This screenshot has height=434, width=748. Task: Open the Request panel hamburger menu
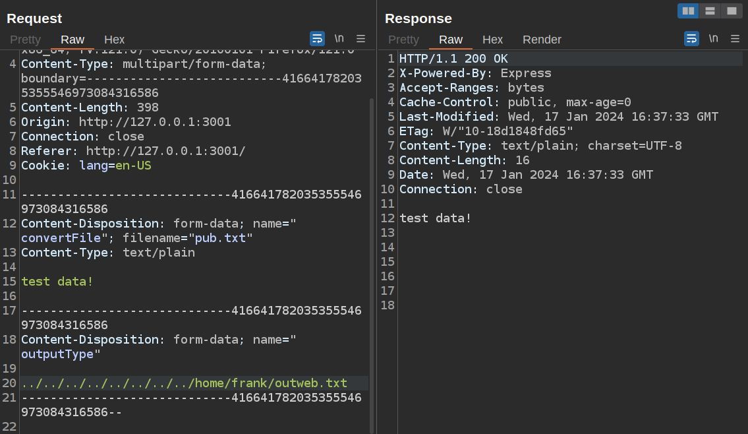360,38
